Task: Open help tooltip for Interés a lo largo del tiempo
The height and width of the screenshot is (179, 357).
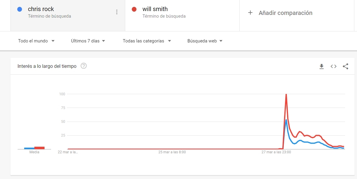Action: click(84, 66)
